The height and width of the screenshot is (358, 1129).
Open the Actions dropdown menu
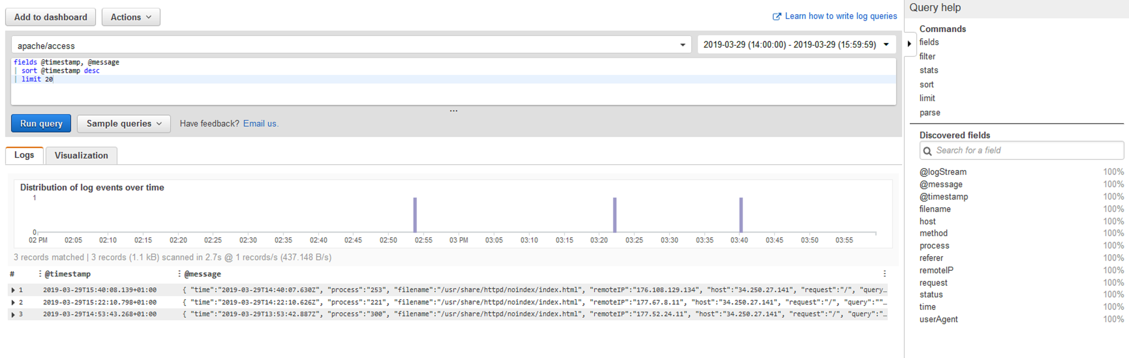pos(130,17)
